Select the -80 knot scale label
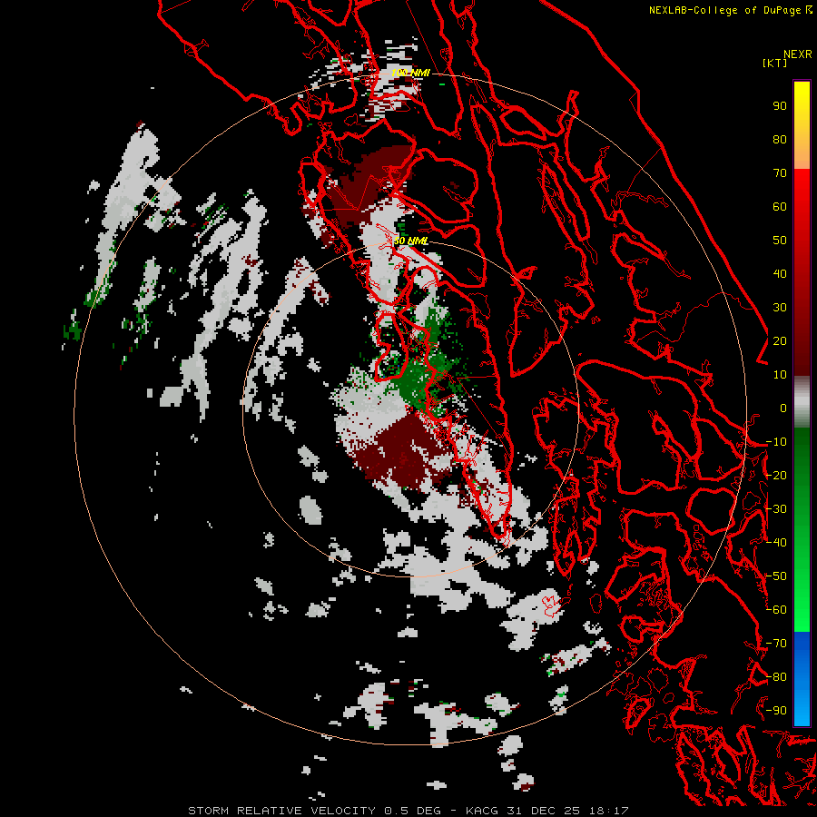 [776, 677]
